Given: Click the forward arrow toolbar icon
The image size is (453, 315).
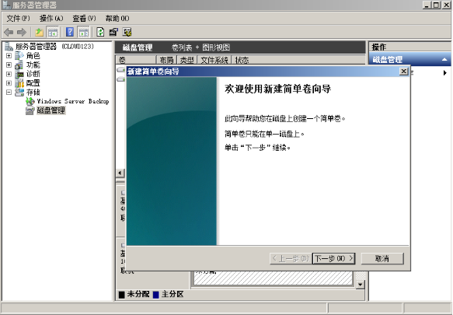Looking at the screenshot, I should pyautogui.click(x=22, y=32).
